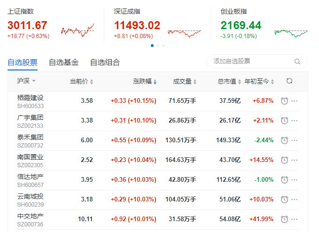Switch to the 自选基金 tab

(63, 62)
